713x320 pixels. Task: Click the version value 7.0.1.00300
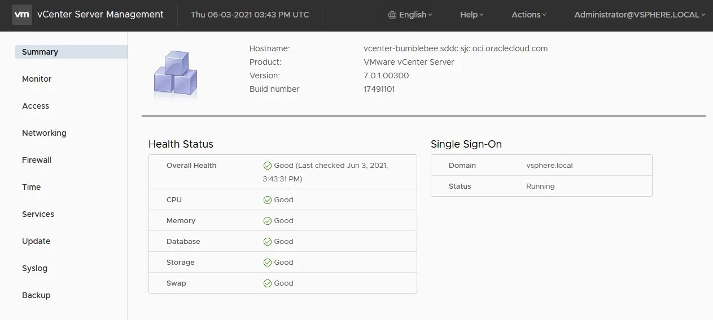pyautogui.click(x=386, y=75)
